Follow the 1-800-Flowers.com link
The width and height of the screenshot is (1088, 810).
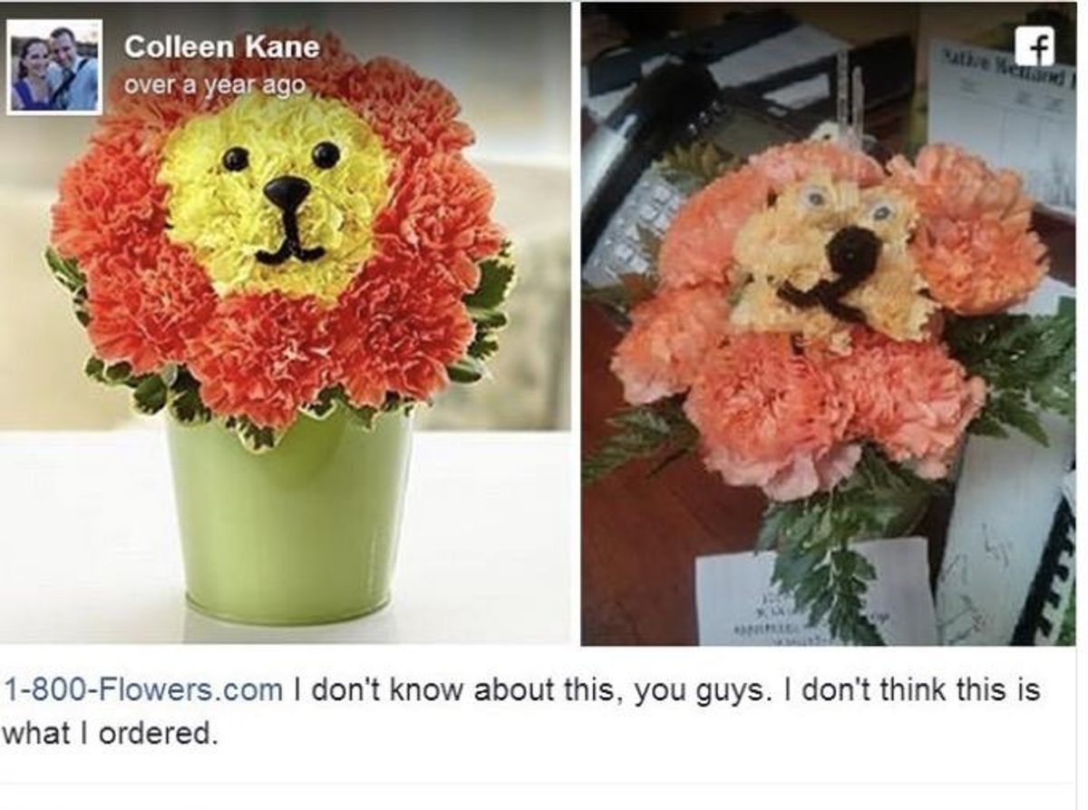(x=143, y=690)
